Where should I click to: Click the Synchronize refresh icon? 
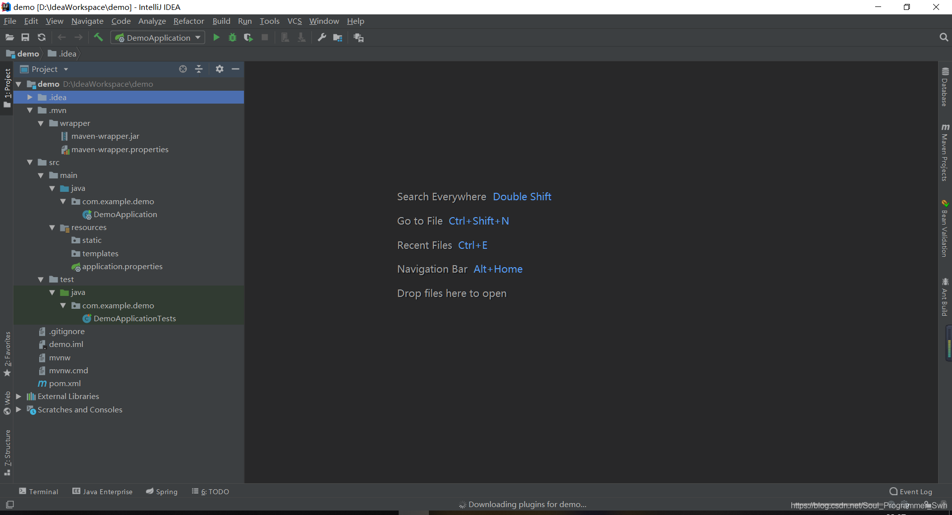(42, 38)
